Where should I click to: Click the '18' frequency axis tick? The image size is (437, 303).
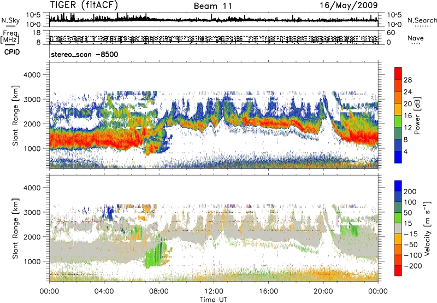point(37,33)
